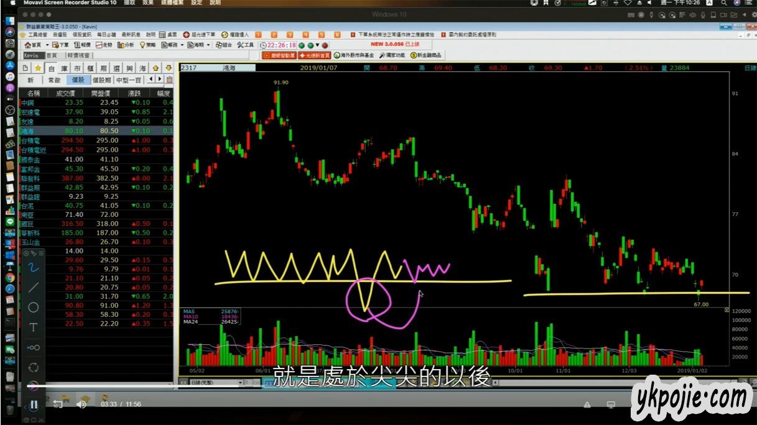Toggle the yellow star favorites tab
Viewport: 757px width, 425px height.
38,68
